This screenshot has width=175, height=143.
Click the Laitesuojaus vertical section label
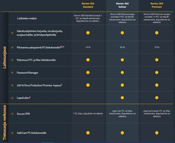[x=5, y=57]
